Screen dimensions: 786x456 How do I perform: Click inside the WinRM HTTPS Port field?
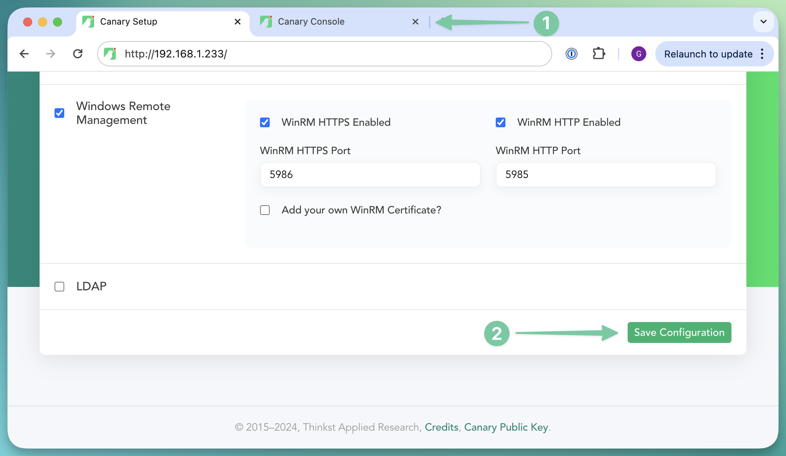[370, 174]
